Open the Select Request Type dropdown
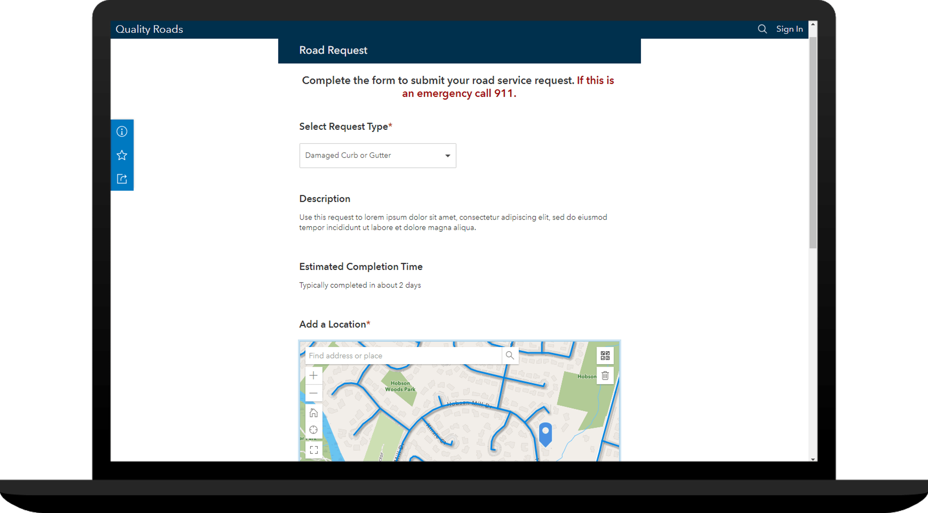This screenshot has width=928, height=513. pos(377,155)
